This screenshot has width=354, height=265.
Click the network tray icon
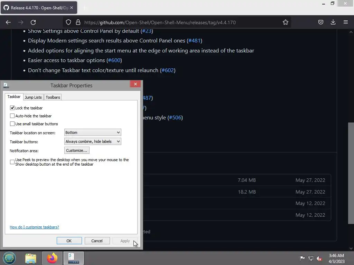click(311, 258)
